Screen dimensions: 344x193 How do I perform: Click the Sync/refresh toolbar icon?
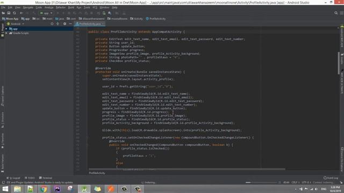pos(15,13)
